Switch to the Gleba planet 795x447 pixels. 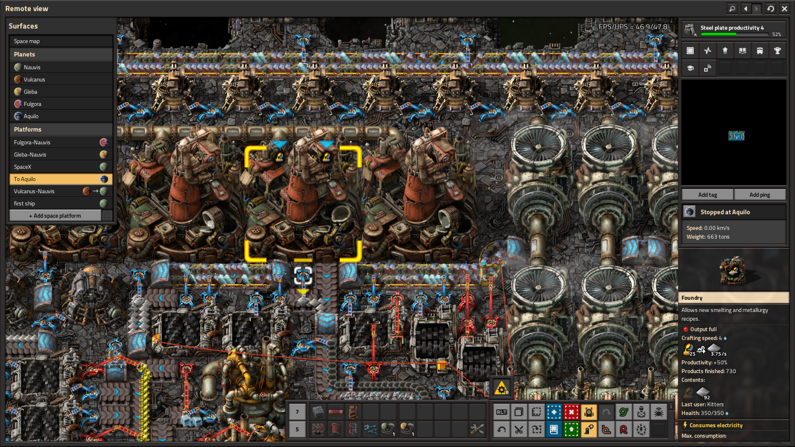point(61,91)
